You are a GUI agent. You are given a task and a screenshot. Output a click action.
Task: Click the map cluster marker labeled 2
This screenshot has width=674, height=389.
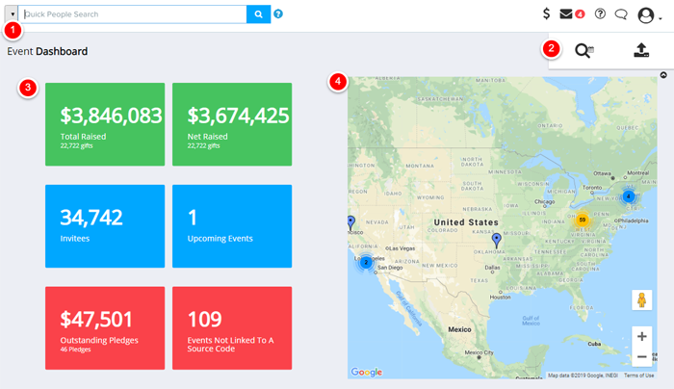[366, 262]
